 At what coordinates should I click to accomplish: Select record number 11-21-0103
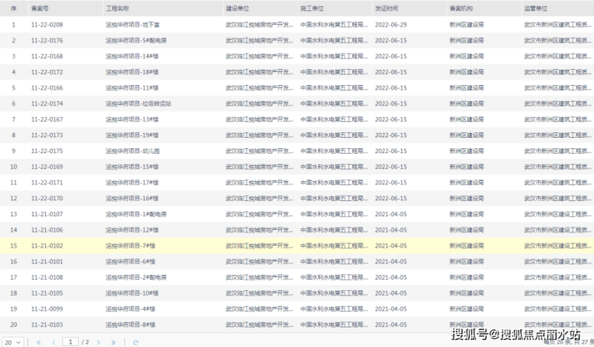[x=47, y=325]
